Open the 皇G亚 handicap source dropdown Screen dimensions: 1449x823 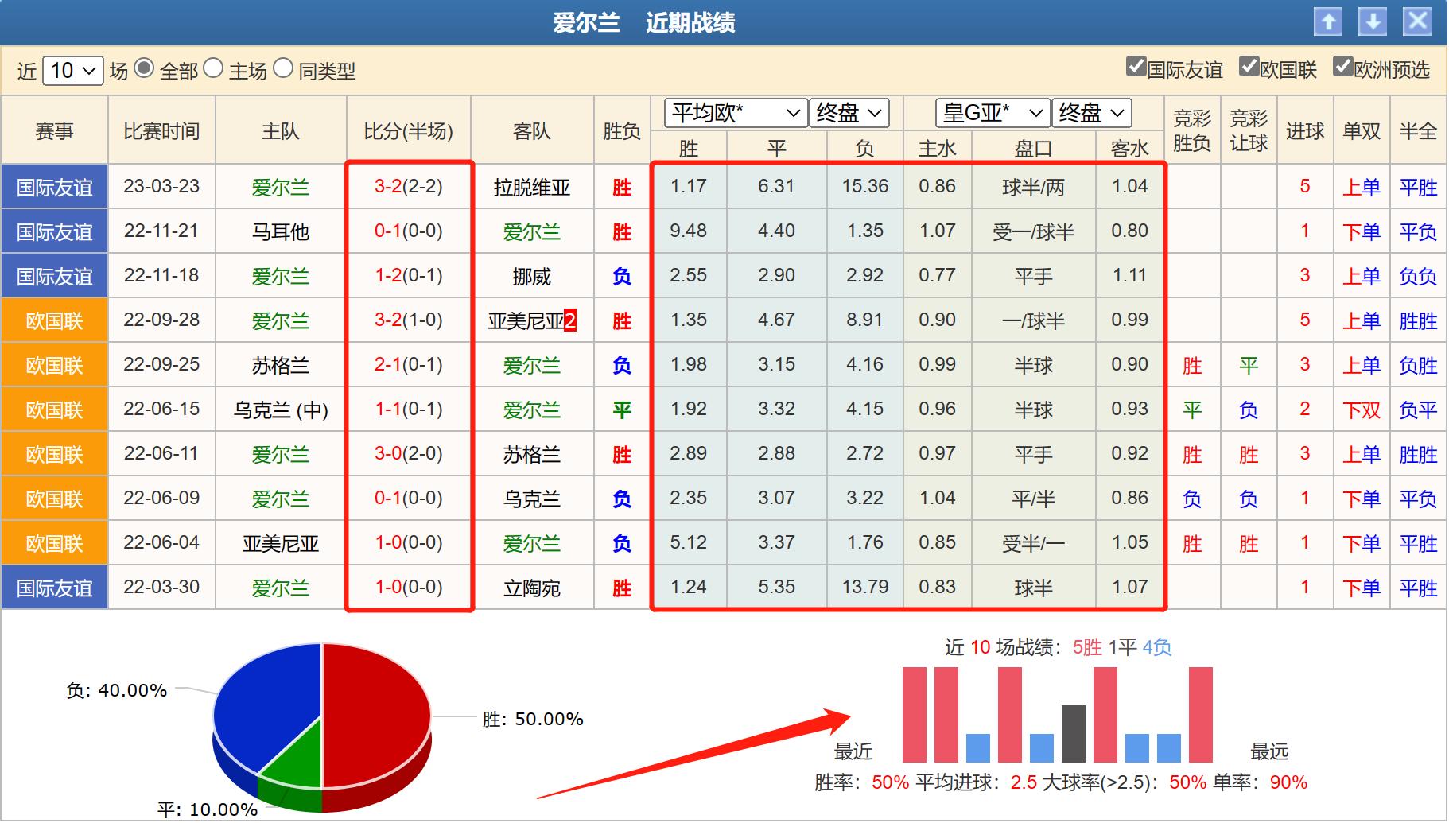(991, 113)
